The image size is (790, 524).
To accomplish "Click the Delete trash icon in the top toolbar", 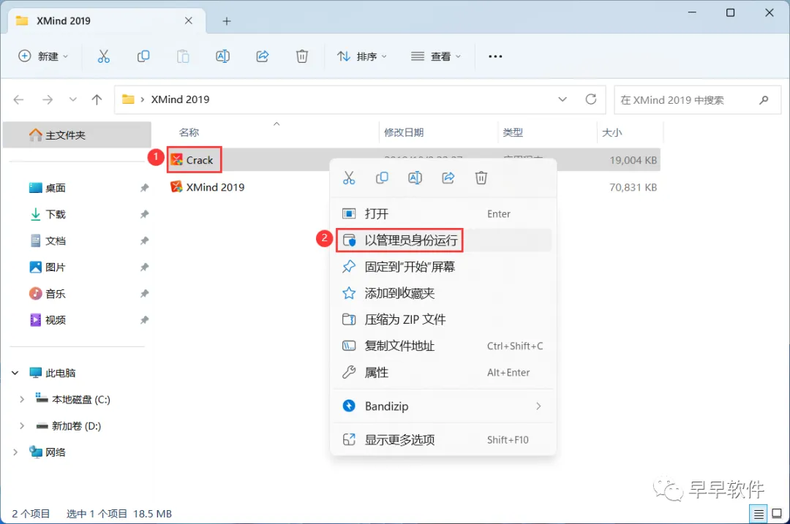I will tap(302, 56).
